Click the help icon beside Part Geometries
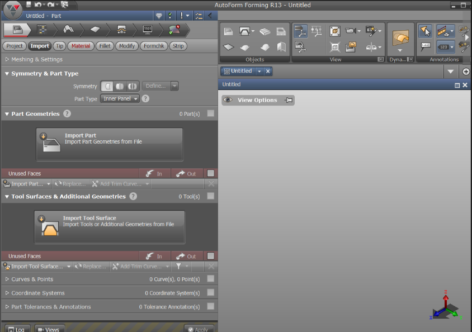The height and width of the screenshot is (332, 472). pos(67,113)
